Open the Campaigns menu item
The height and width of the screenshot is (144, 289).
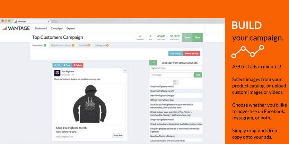tap(57, 28)
